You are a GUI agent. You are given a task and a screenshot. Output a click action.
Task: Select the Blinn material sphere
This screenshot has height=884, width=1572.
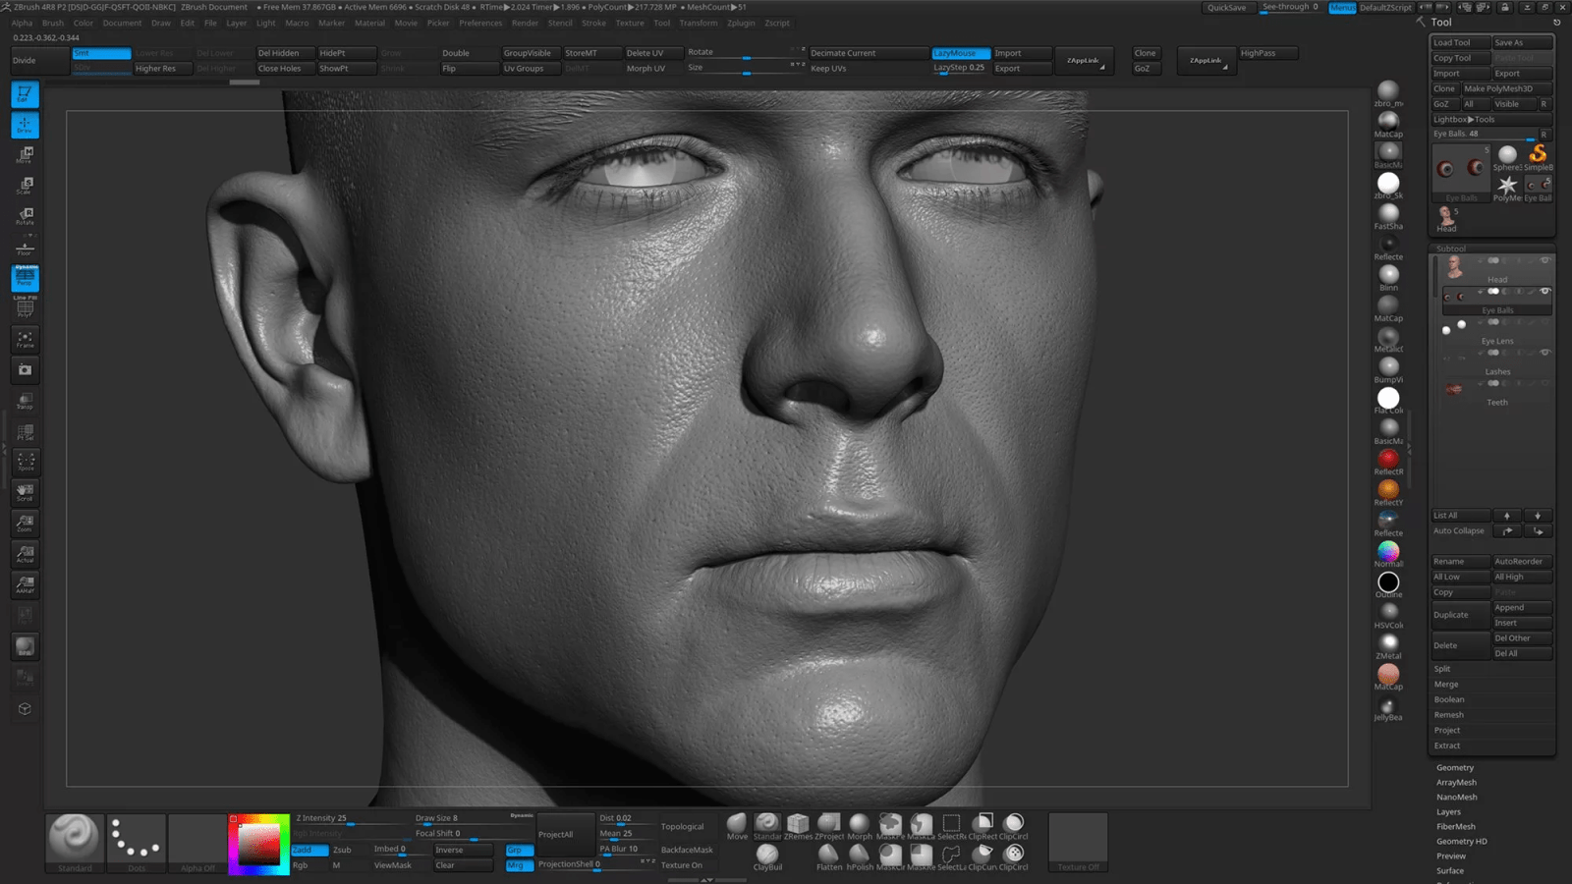tap(1388, 275)
